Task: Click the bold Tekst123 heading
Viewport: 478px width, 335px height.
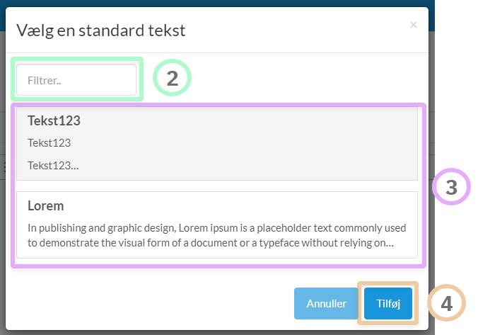Action: [x=54, y=120]
